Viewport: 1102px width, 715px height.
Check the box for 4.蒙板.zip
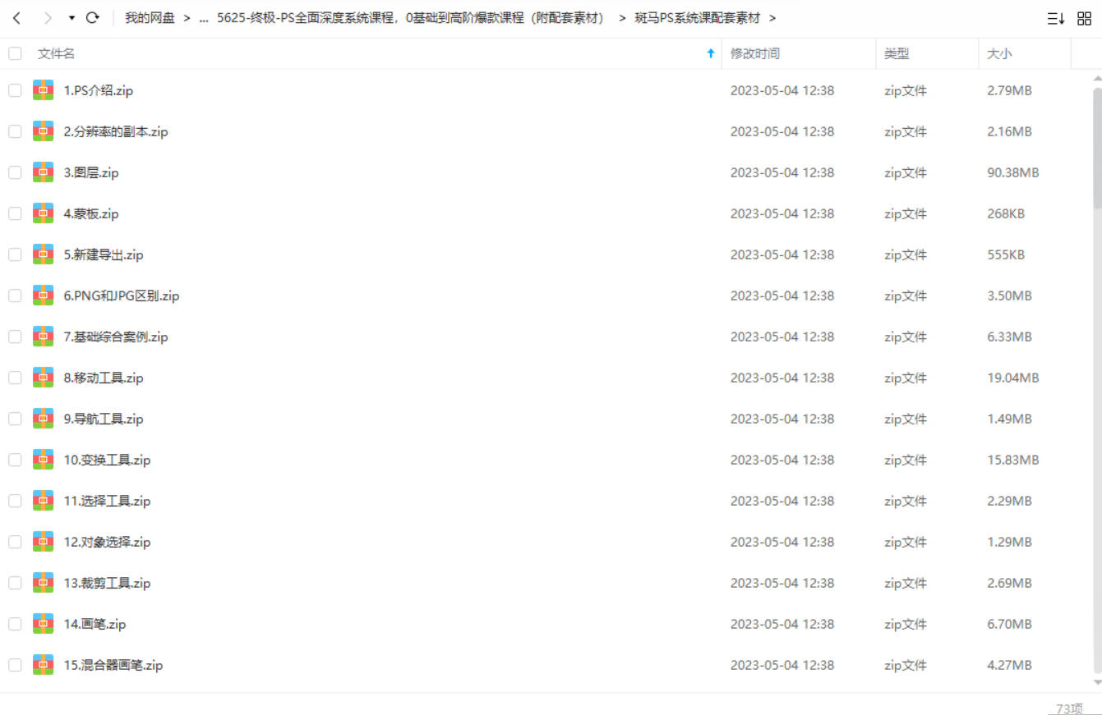pos(15,213)
